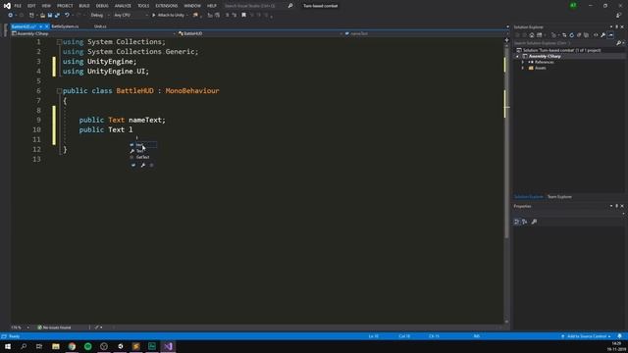Image resolution: width=628 pixels, height=353 pixels.
Task: Open the Debug configuration dropdown
Action: (100, 16)
